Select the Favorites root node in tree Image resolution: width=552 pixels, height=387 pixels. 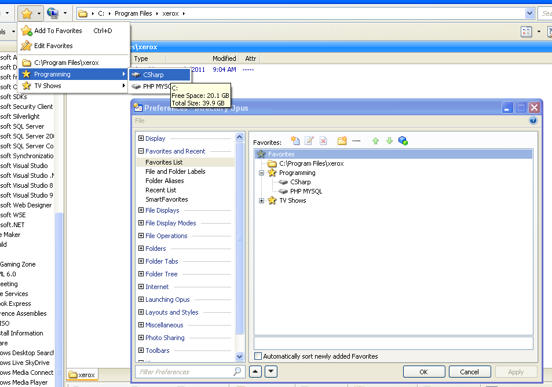[x=393, y=154]
